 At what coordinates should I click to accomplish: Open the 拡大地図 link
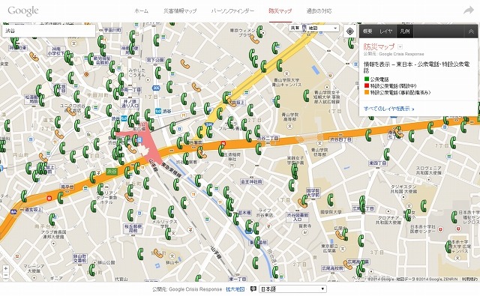(235, 289)
